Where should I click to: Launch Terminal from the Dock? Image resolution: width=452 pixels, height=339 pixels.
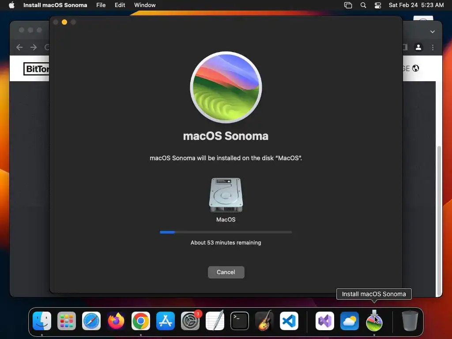pos(240,321)
